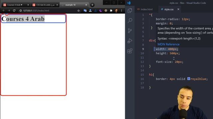The height and width of the screenshot is (119, 213).
Task: Close the style.css editor tab
Action: [178, 9]
